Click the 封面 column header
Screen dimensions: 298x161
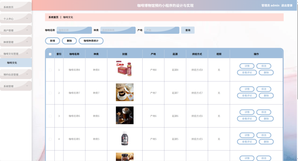(x=125, y=54)
